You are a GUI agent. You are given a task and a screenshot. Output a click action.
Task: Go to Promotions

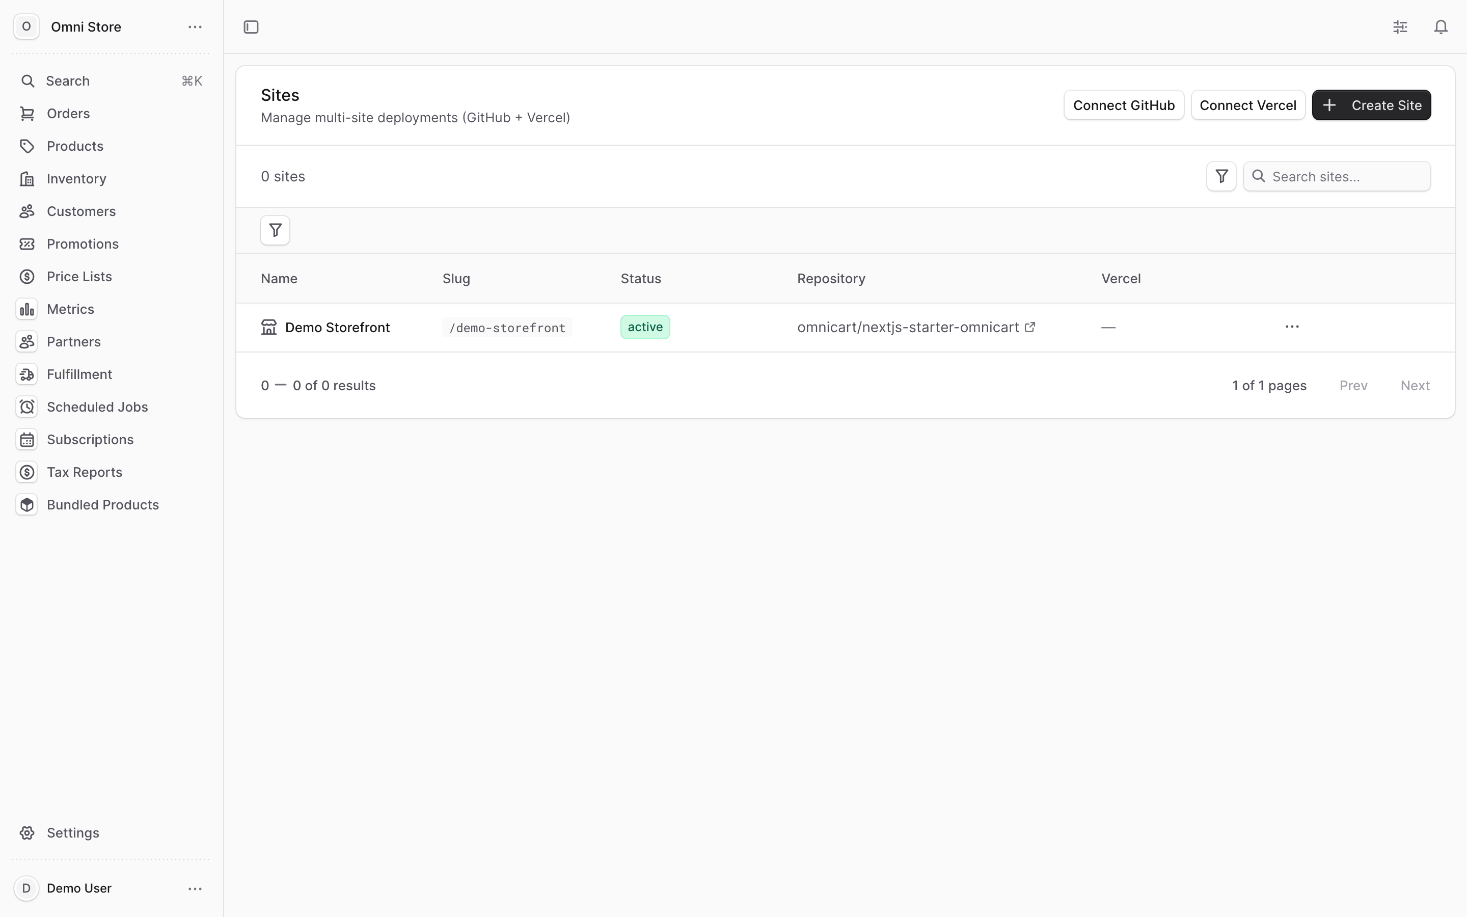click(x=112, y=244)
